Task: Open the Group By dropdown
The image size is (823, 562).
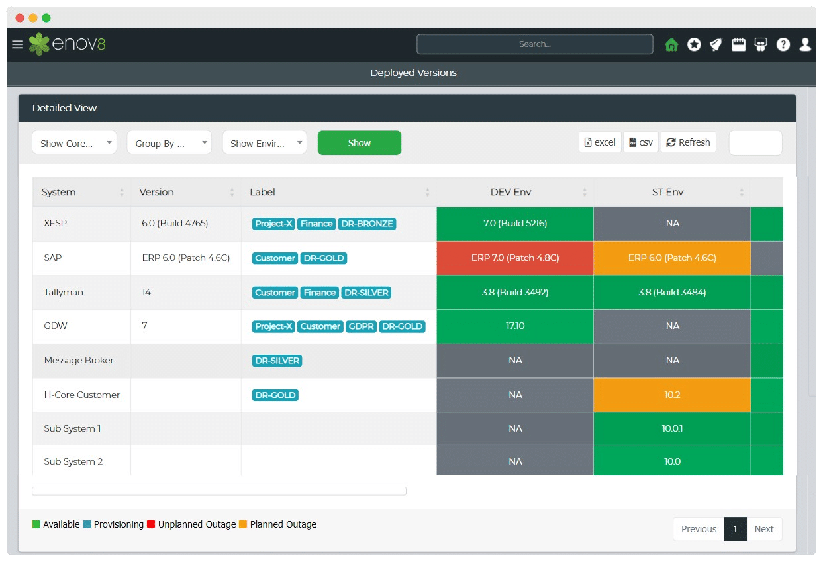Action: coord(169,143)
